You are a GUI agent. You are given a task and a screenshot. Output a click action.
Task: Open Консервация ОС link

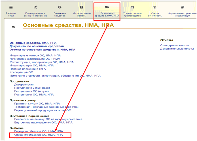pos(21,72)
